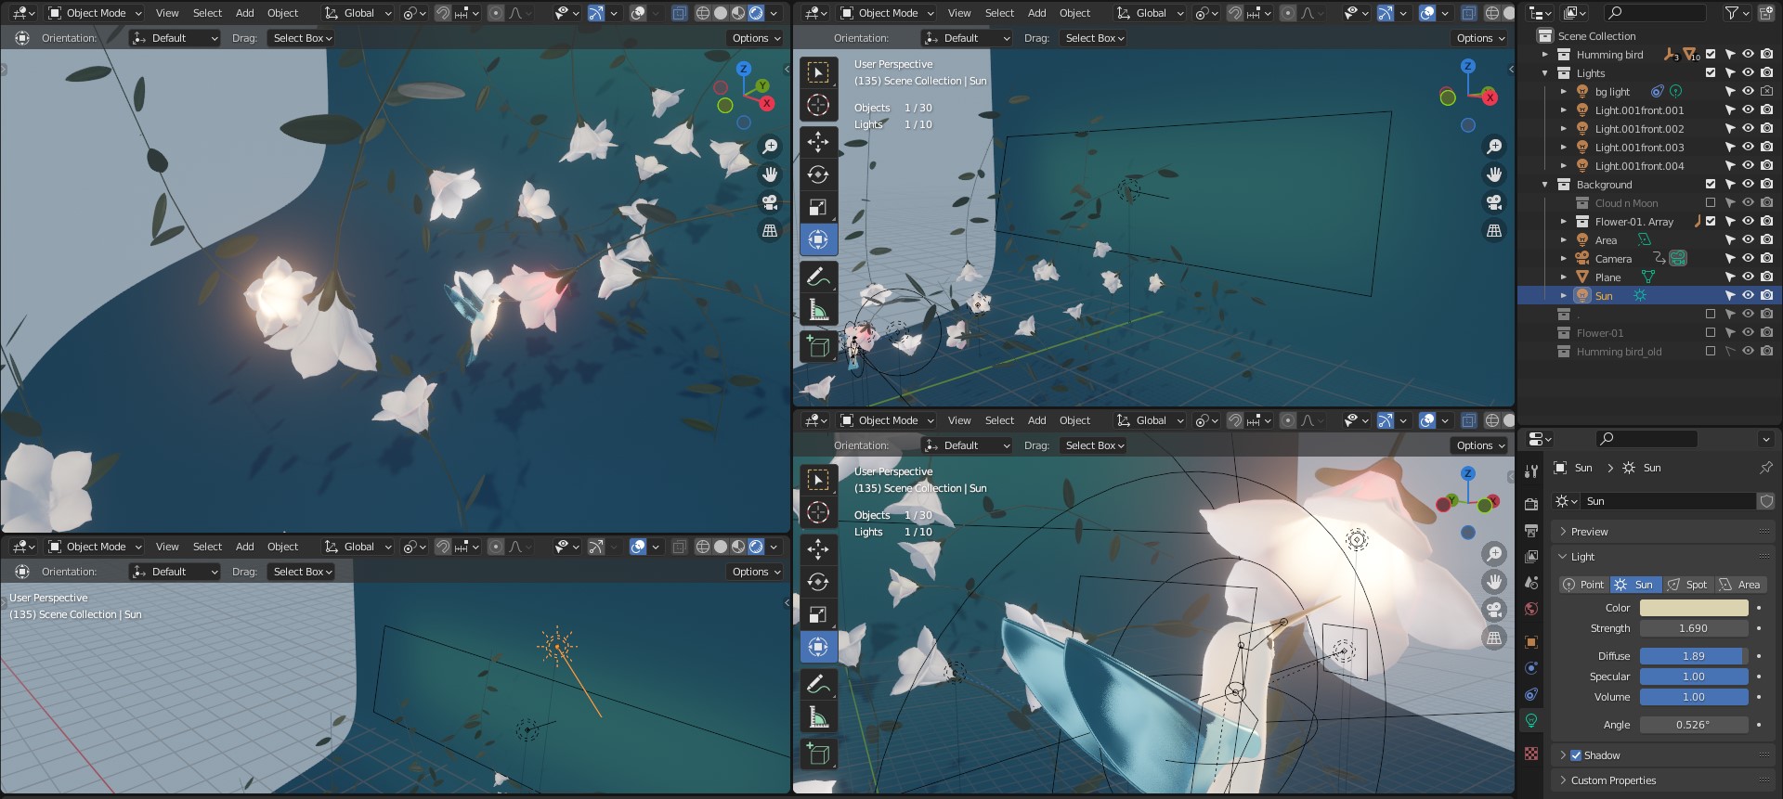The width and height of the screenshot is (1783, 799).
Task: Open the Scene properties tab
Action: [x=1531, y=582]
